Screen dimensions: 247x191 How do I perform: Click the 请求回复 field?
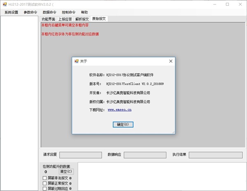81,155
